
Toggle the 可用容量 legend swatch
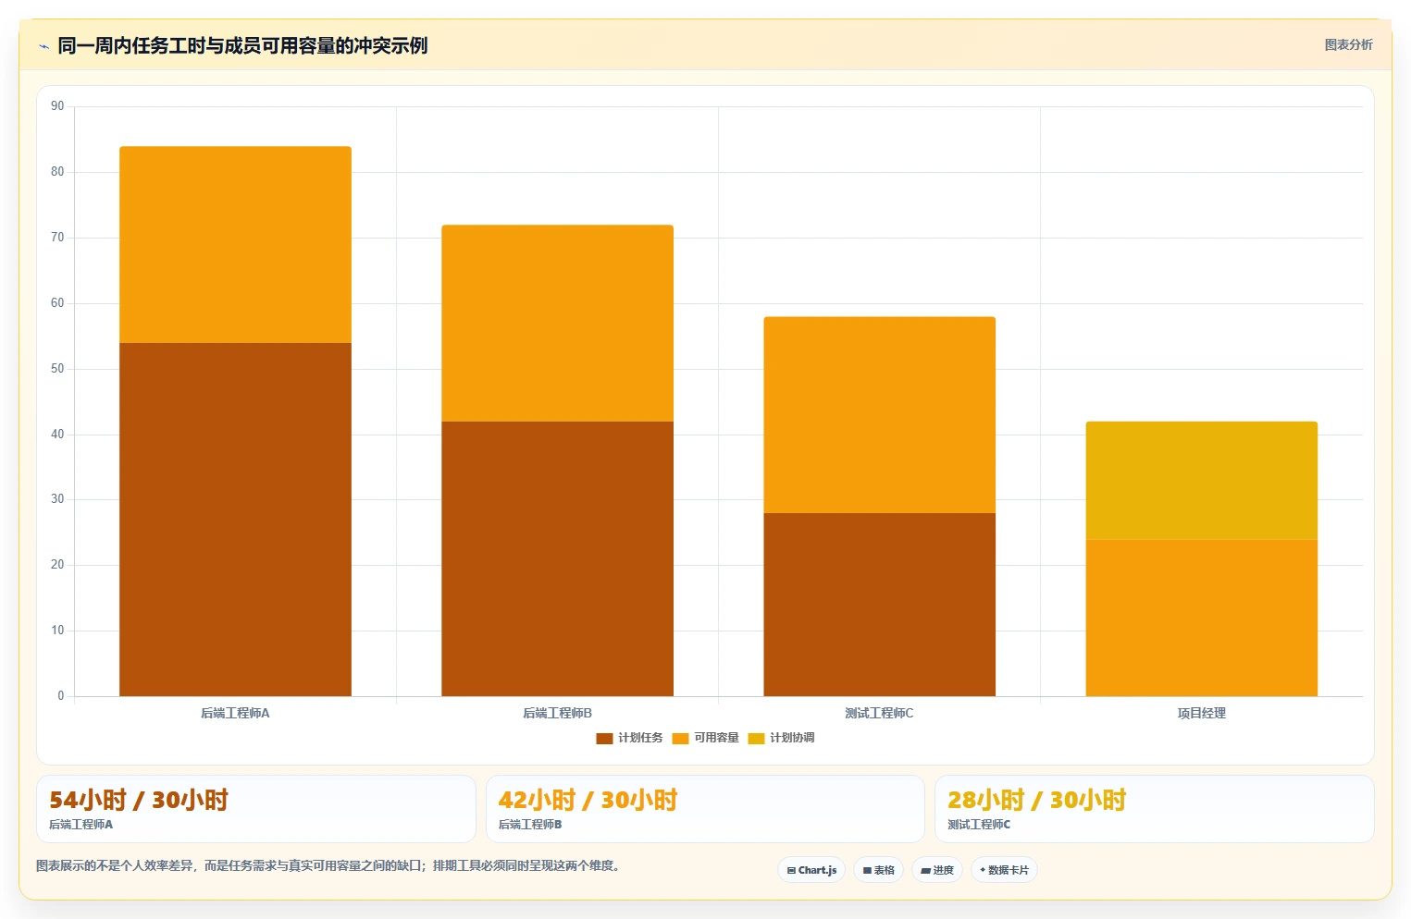680,738
